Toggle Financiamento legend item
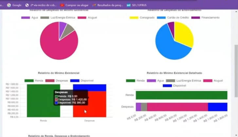The width and height of the screenshot is (238, 137). 205,18
